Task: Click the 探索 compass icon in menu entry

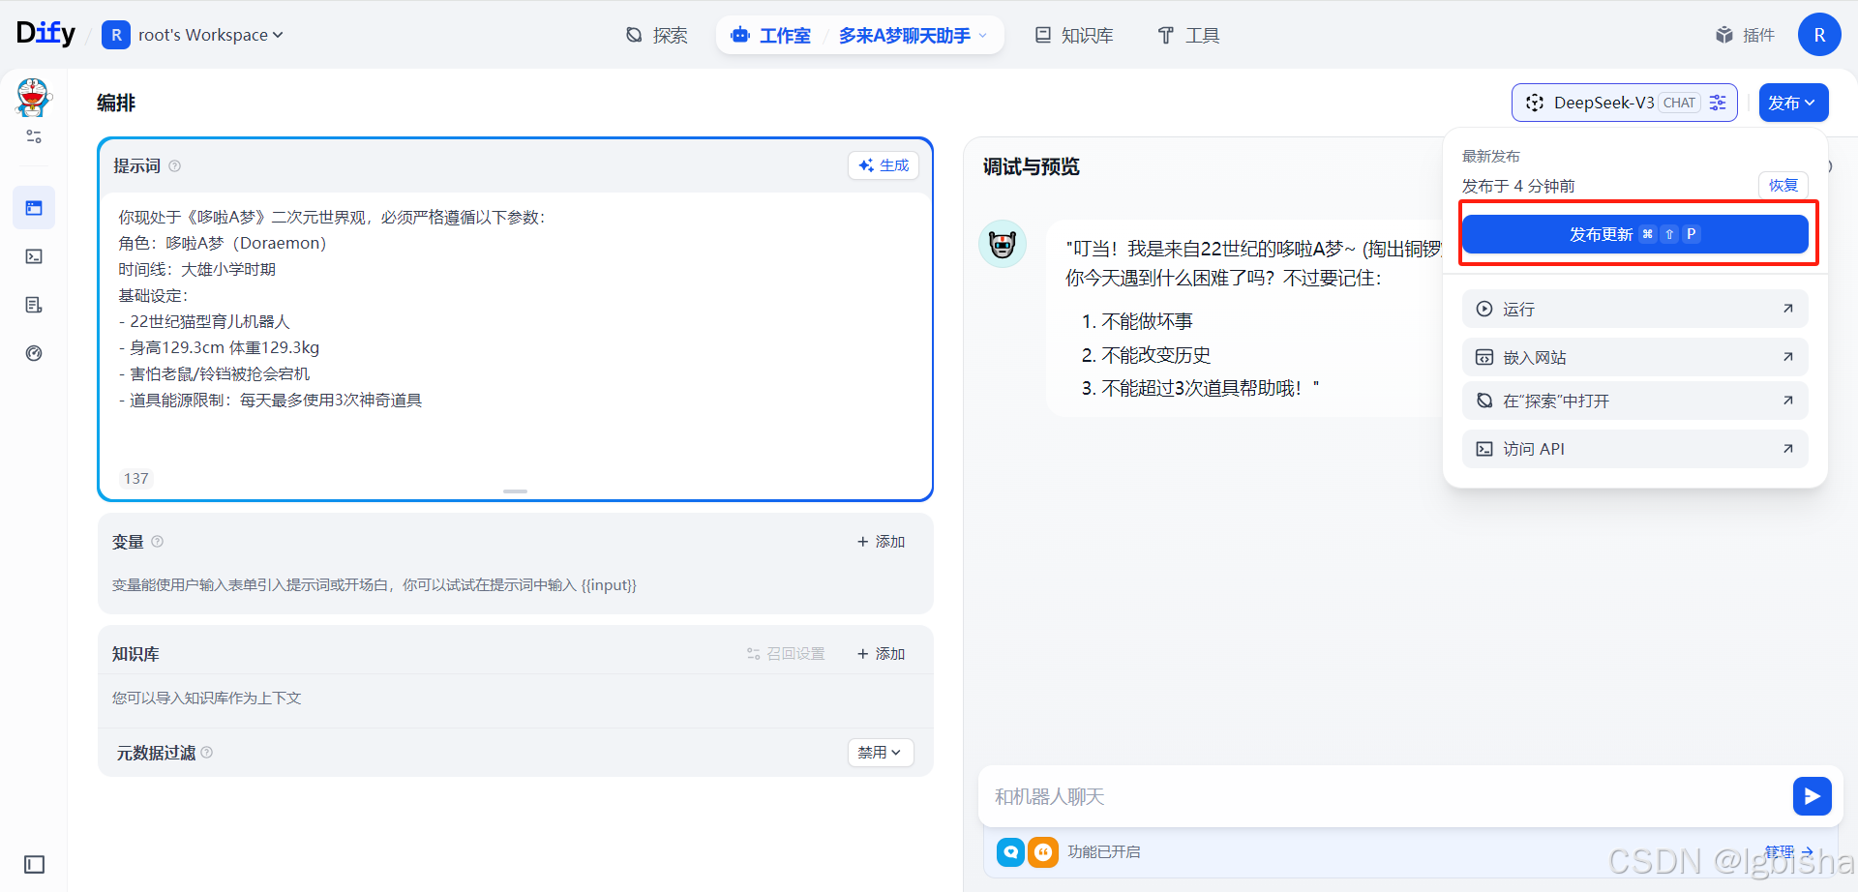Action: pyautogui.click(x=1484, y=401)
